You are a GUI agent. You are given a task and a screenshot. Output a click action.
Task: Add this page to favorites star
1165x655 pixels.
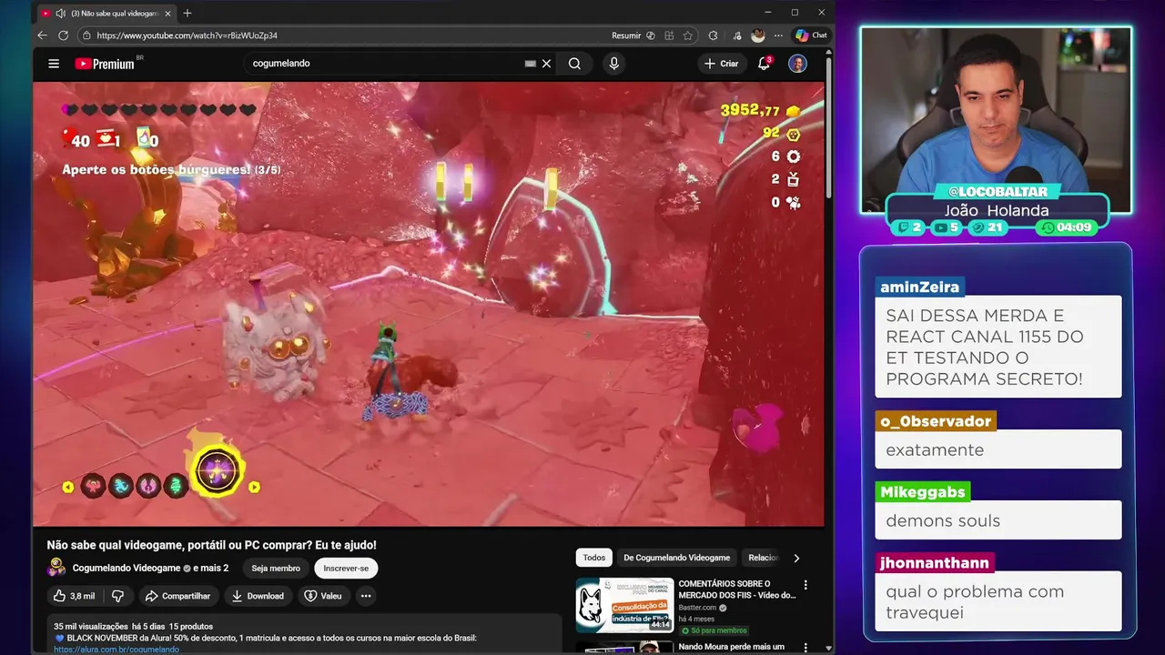(688, 35)
